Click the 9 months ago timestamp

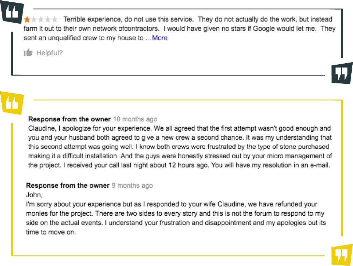point(132,185)
